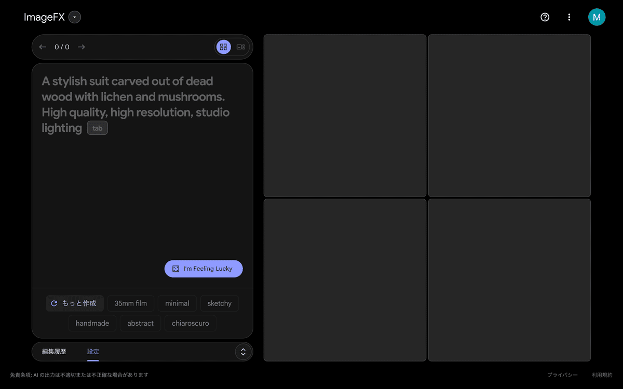This screenshot has width=623, height=389.
Task: Click the refresh icon on もっと作成
Action: point(55,303)
